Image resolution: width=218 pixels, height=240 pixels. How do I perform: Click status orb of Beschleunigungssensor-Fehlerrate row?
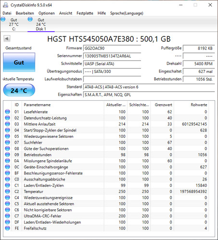pyautogui.click(x=7, y=173)
